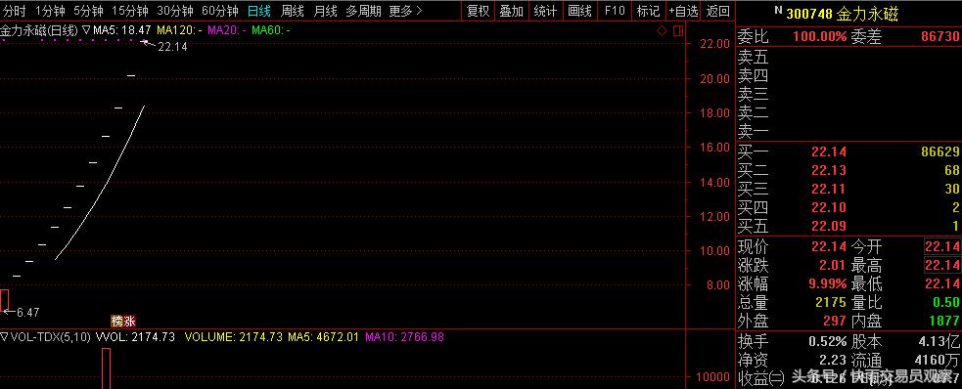Click the 股本 value 4.13亿
962x389 pixels.
[x=939, y=342]
